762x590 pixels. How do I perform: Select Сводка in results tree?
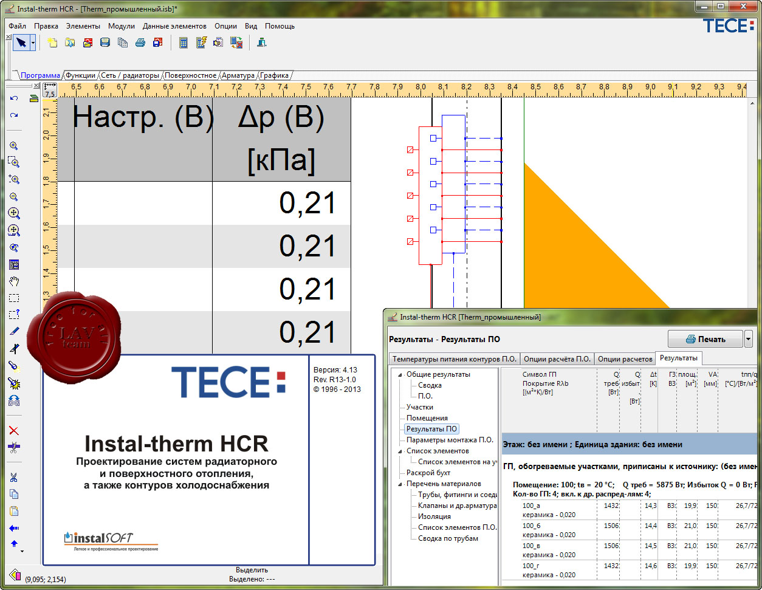click(x=430, y=385)
